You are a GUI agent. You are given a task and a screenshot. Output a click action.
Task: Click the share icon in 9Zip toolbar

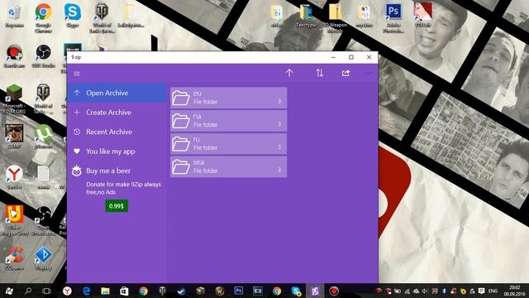tap(346, 73)
